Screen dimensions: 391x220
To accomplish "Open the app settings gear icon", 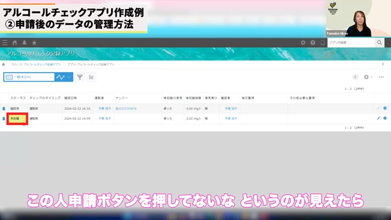I will point(366,77).
